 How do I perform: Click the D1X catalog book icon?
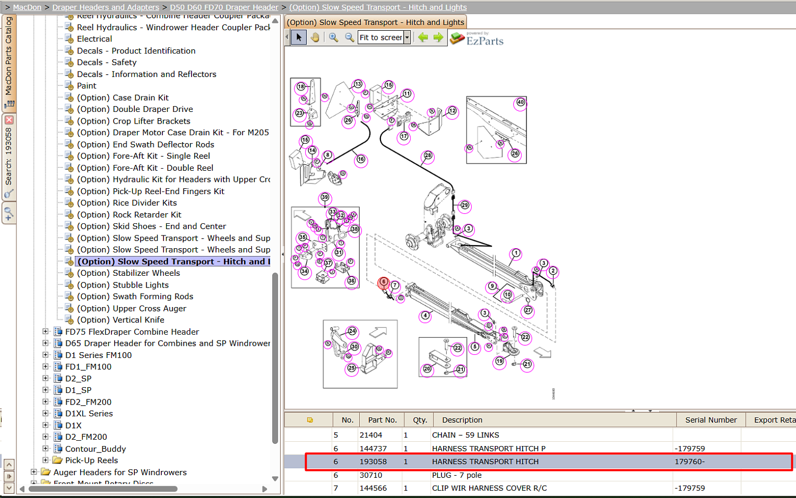pyautogui.click(x=58, y=425)
